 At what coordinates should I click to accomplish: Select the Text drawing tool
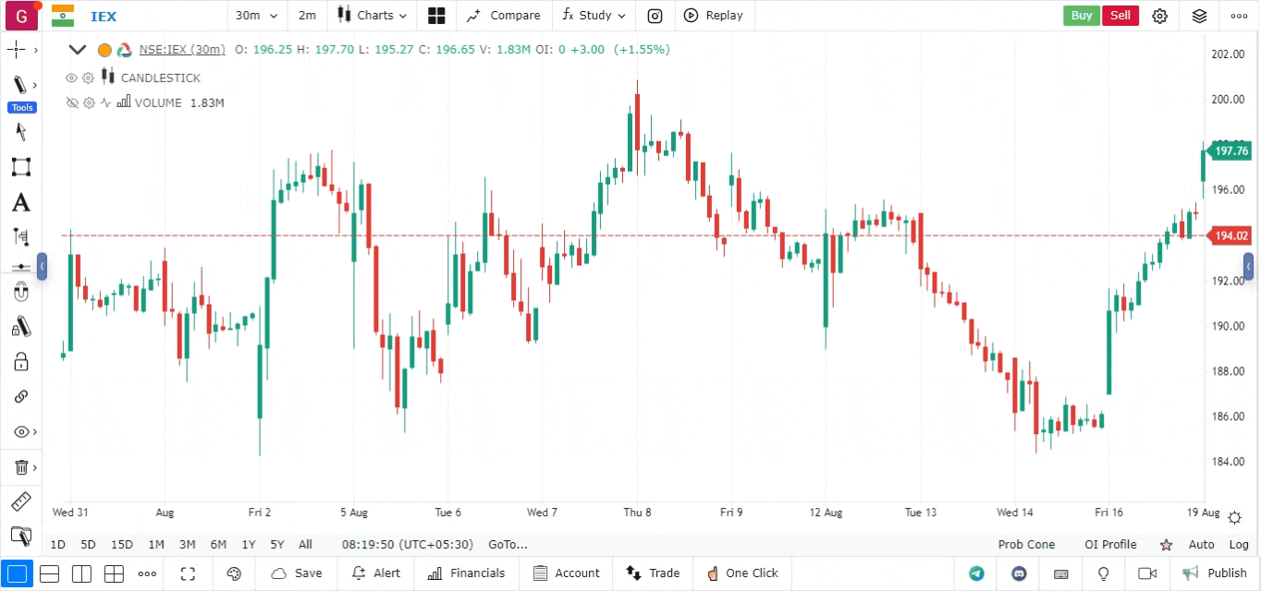[21, 201]
